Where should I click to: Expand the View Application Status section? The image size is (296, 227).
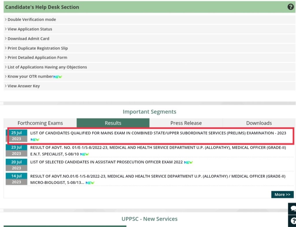[30, 29]
